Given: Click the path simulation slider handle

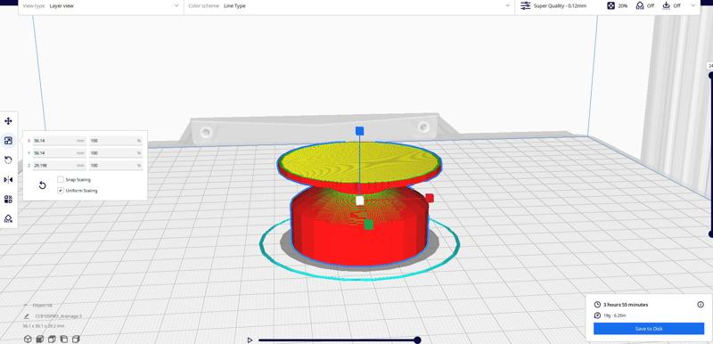Looking at the screenshot, I should (x=417, y=340).
